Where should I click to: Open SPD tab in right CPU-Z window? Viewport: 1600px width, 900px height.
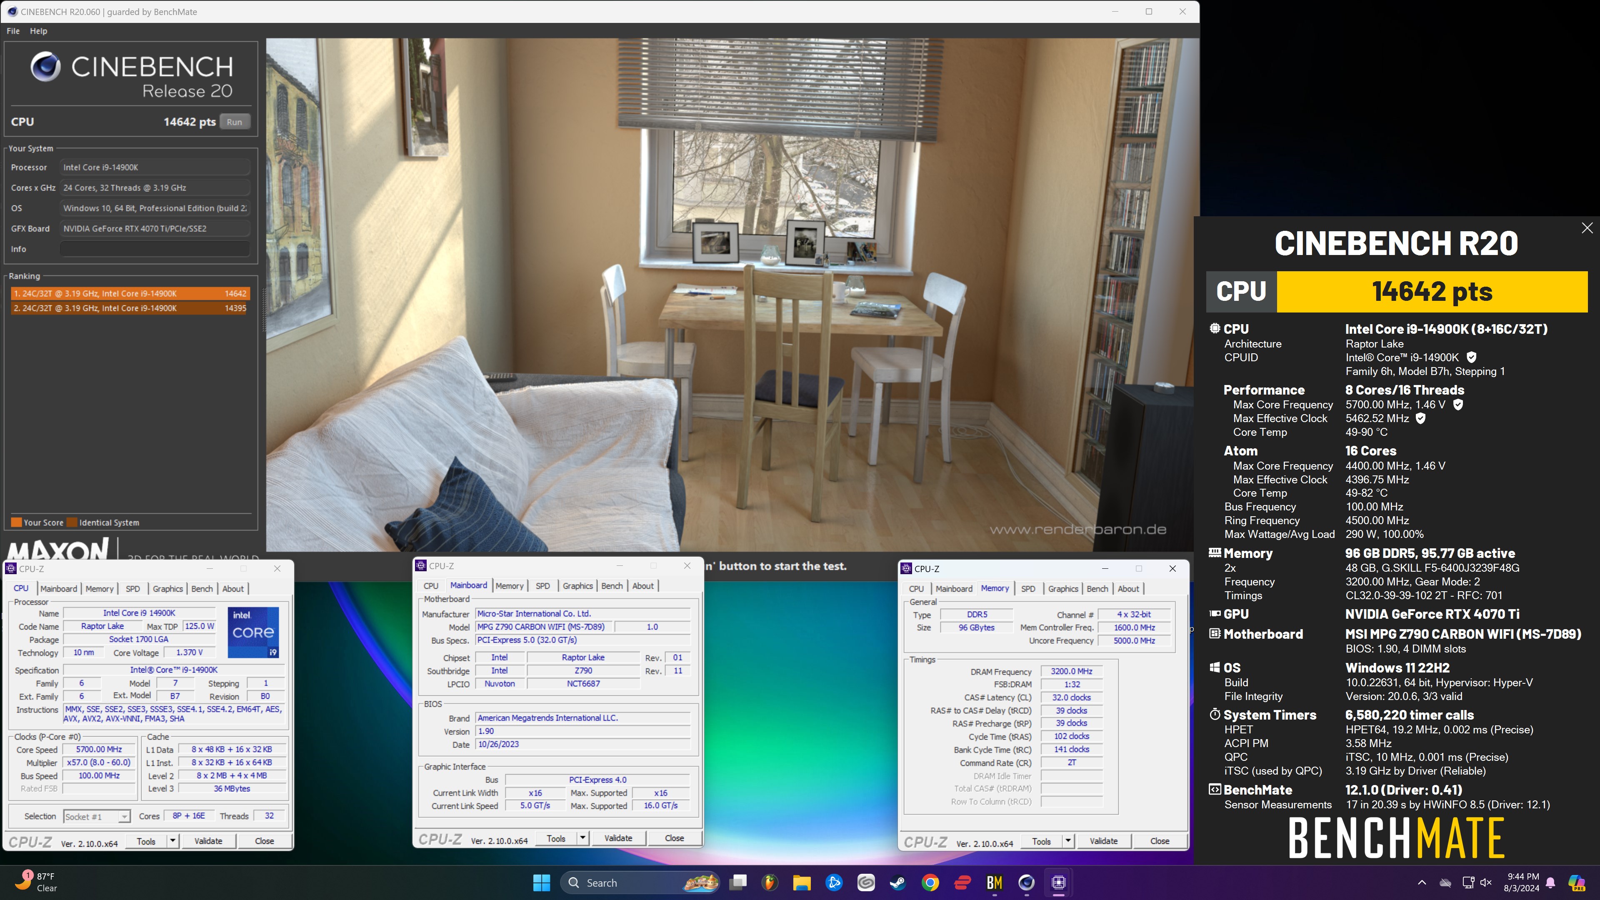pyautogui.click(x=1028, y=589)
